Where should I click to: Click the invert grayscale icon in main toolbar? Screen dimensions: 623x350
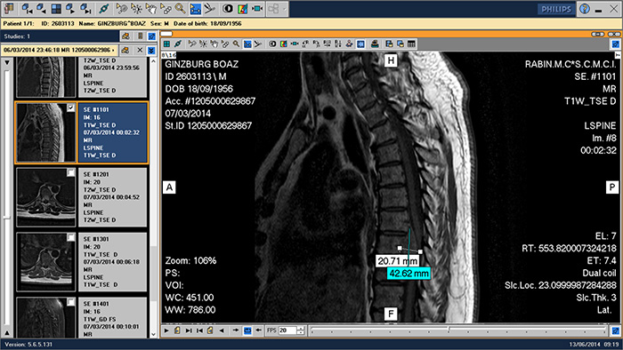(228, 8)
